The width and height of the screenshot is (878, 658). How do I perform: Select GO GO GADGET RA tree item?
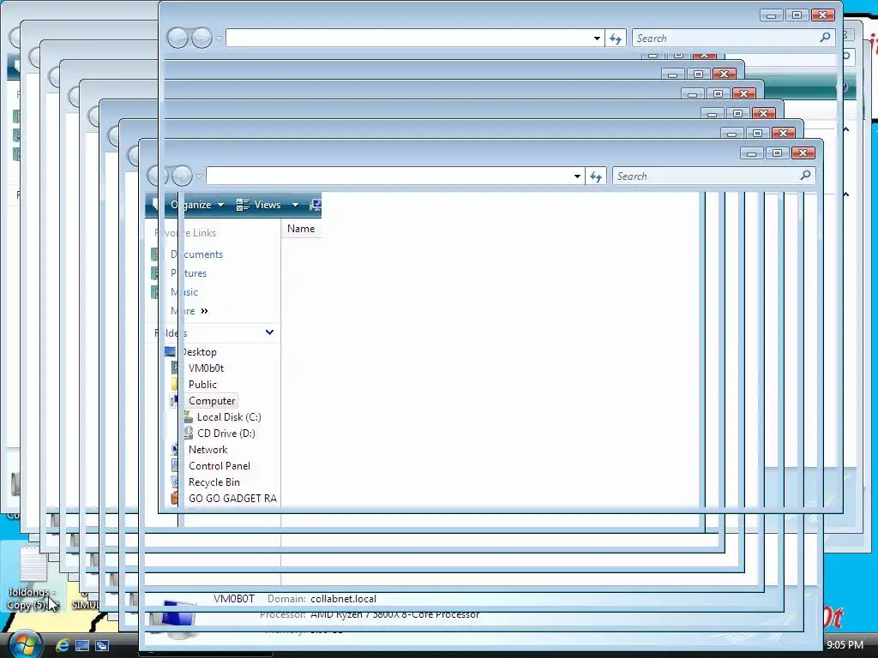232,498
